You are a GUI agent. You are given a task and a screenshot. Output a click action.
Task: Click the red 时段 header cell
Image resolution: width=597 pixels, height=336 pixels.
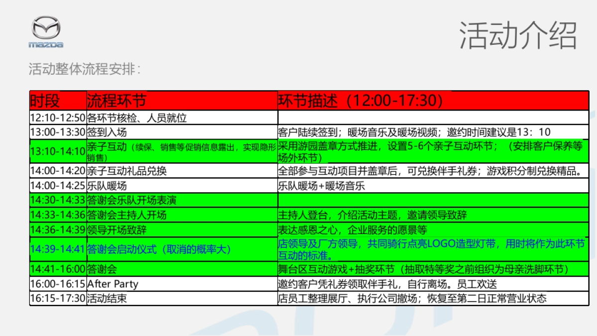47,101
